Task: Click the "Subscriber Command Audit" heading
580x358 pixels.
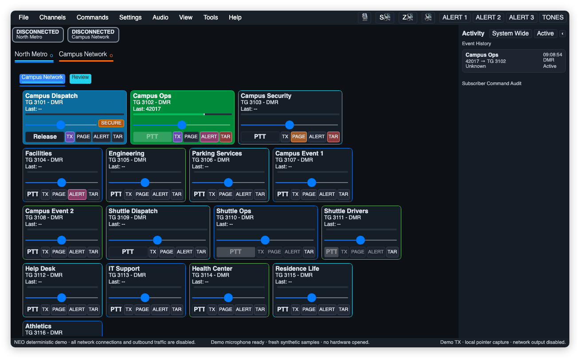Action: pyautogui.click(x=492, y=83)
